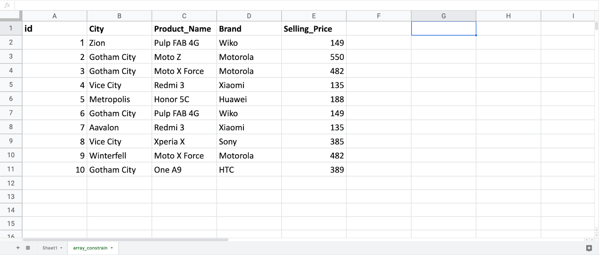Screen dimensions: 600x255
Task: Click the select-all corner box
Action: 11,16
